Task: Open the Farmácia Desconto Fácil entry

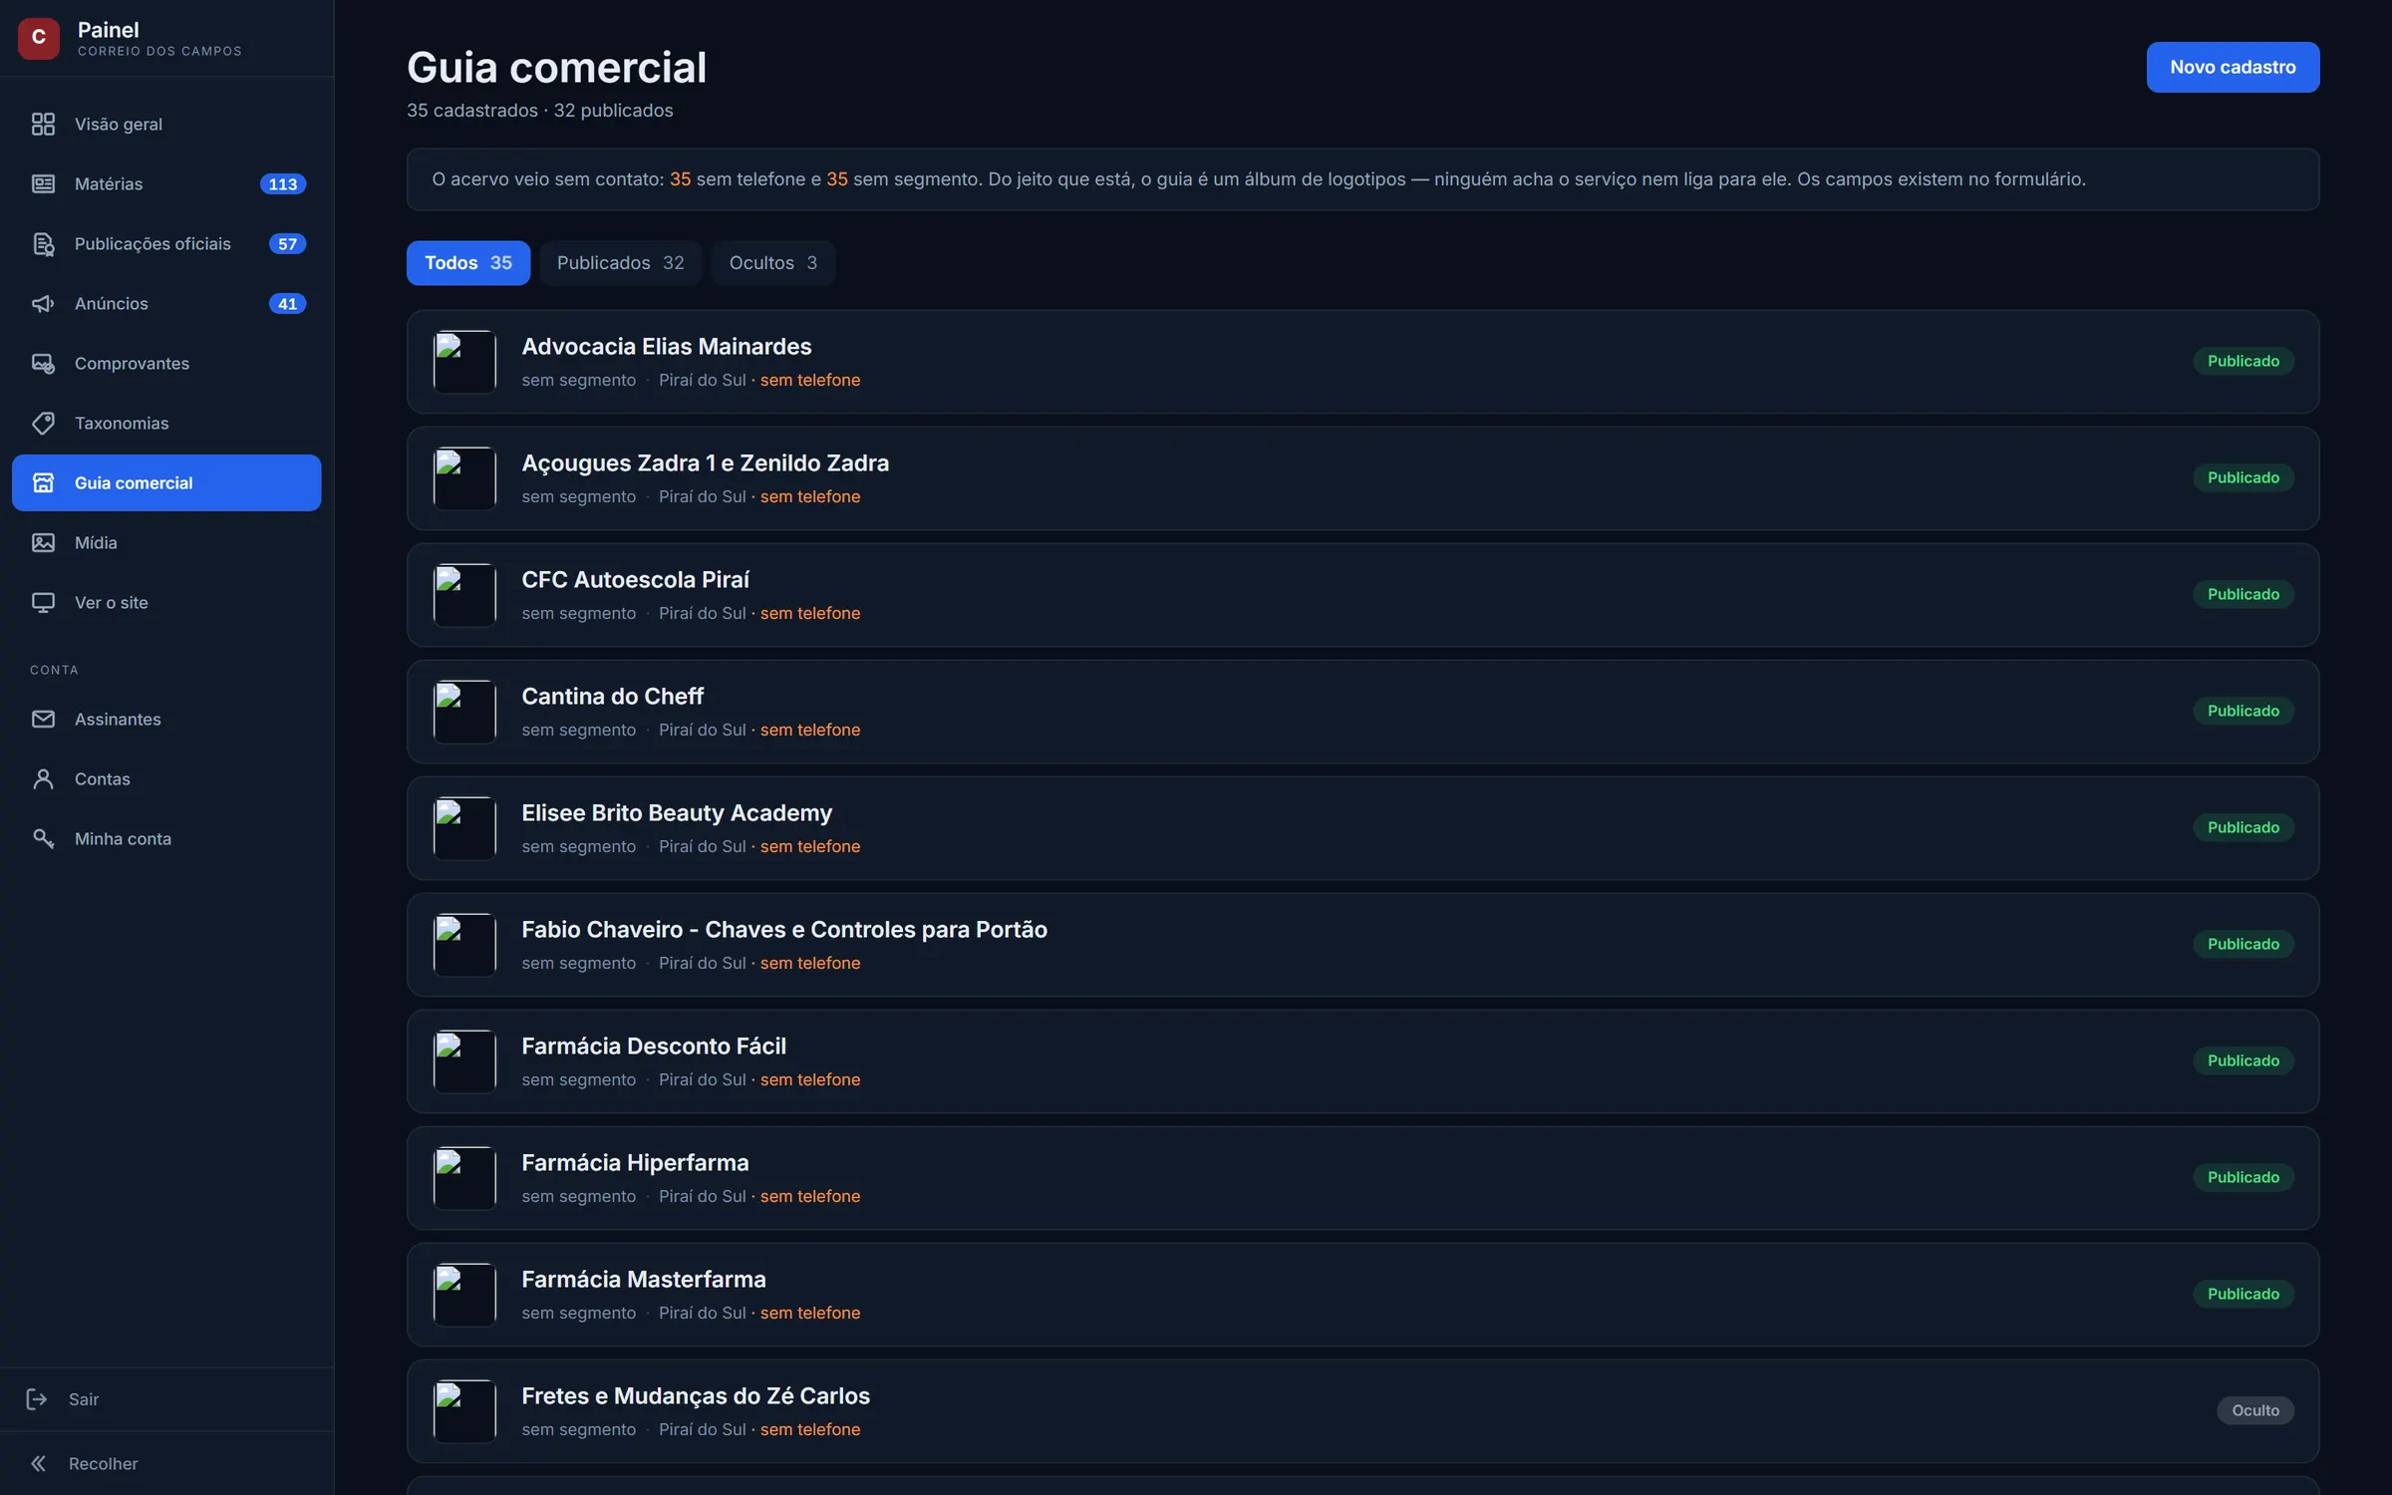Action: 1362,1061
